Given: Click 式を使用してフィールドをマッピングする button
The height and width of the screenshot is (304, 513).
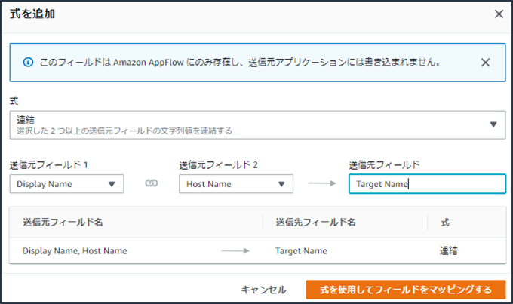Looking at the screenshot, I should click(x=405, y=290).
